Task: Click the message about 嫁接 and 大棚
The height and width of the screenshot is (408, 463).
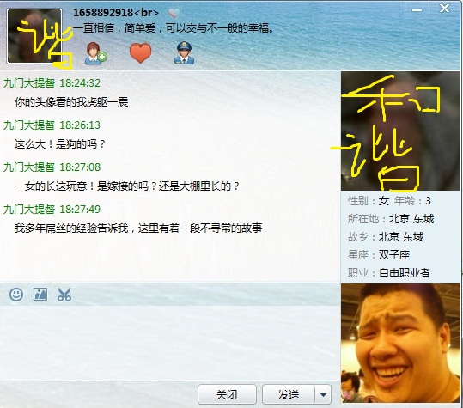Action: click(127, 186)
